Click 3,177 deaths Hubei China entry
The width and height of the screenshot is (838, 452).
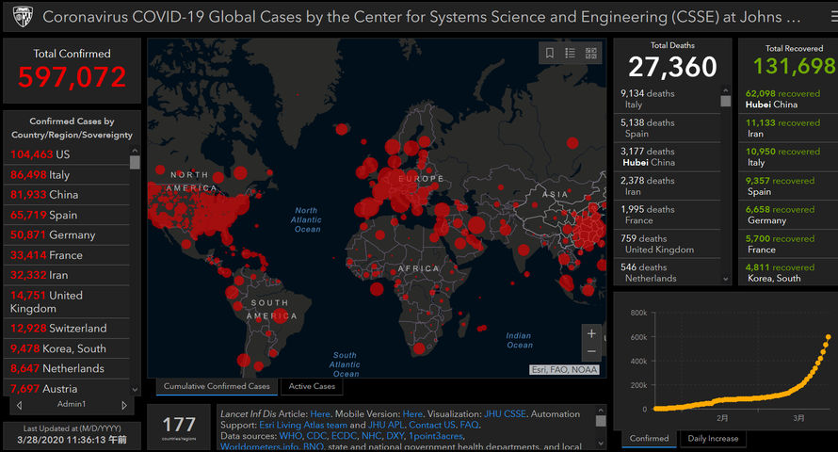667,157
